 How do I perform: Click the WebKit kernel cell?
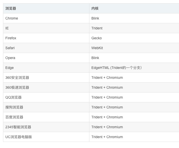[97, 48]
